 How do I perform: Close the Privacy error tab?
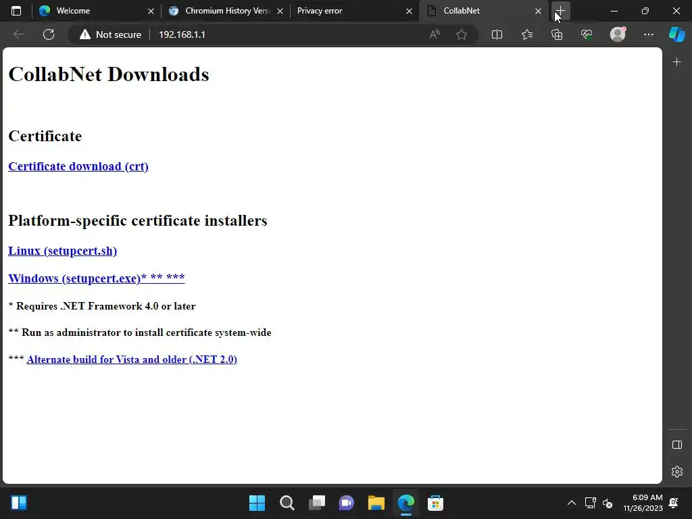click(409, 11)
